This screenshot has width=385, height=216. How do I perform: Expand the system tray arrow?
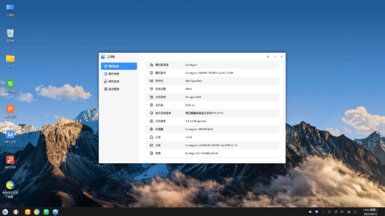tap(323, 212)
